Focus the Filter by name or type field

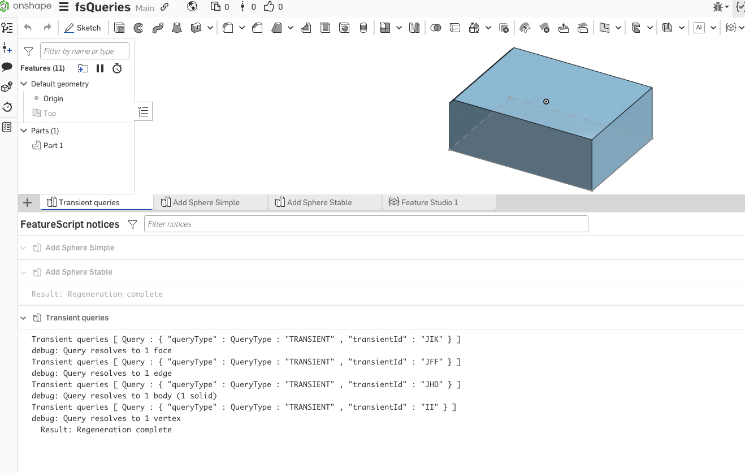(x=85, y=51)
